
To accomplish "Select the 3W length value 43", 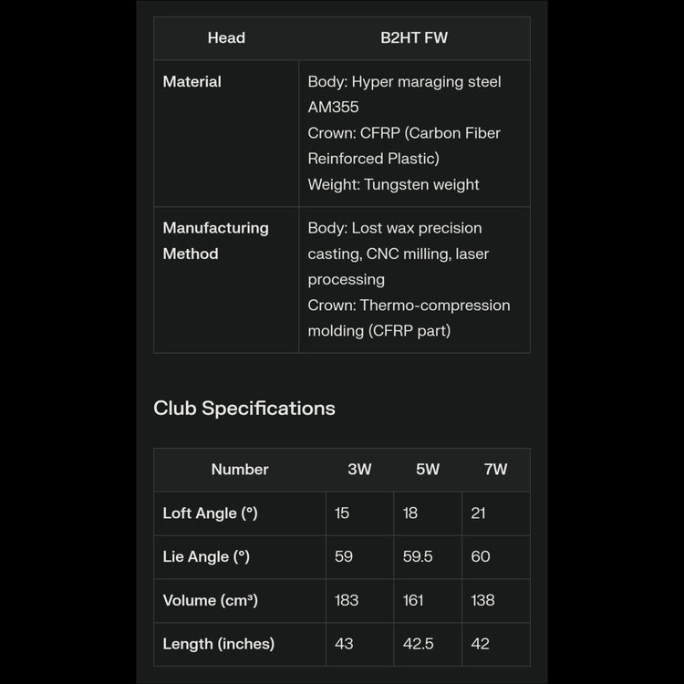I will point(344,644).
